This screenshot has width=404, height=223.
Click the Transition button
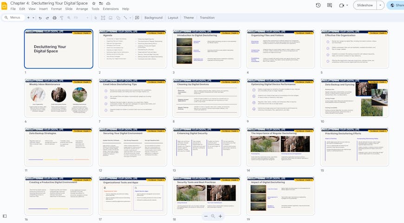[207, 18]
